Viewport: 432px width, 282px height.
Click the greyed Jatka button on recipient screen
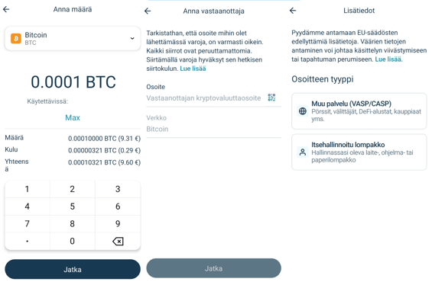(x=213, y=268)
